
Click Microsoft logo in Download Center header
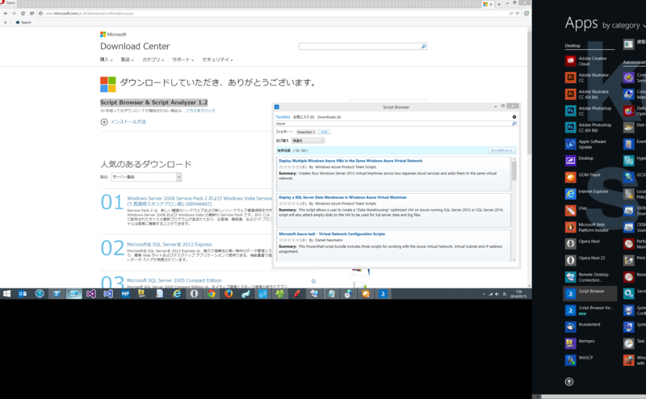113,34
